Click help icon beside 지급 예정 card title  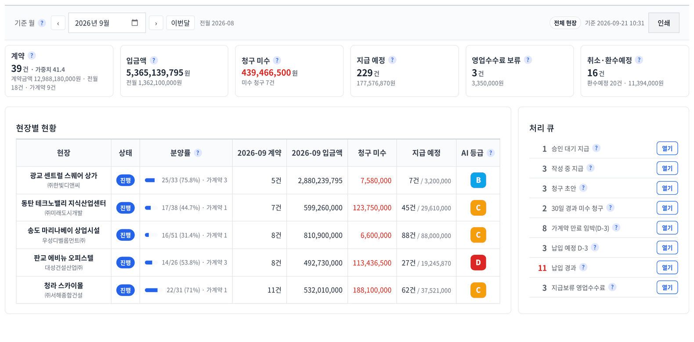(x=392, y=60)
